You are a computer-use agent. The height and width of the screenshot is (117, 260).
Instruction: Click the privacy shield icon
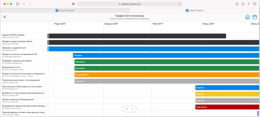tap(74, 4)
